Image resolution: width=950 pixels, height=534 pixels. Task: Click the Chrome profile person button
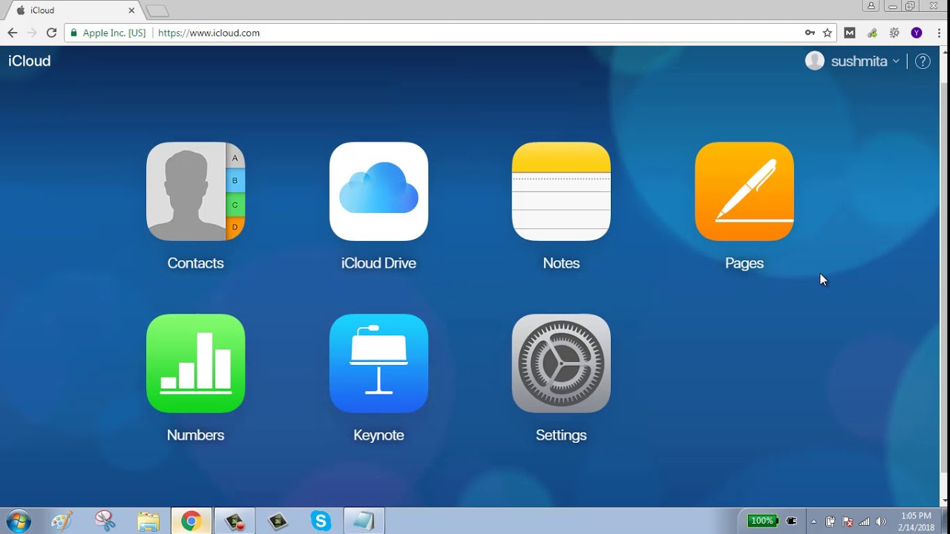871,6
